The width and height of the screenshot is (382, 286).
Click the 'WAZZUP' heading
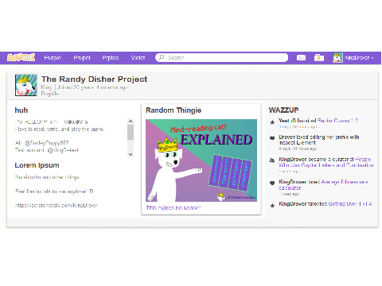point(283,110)
